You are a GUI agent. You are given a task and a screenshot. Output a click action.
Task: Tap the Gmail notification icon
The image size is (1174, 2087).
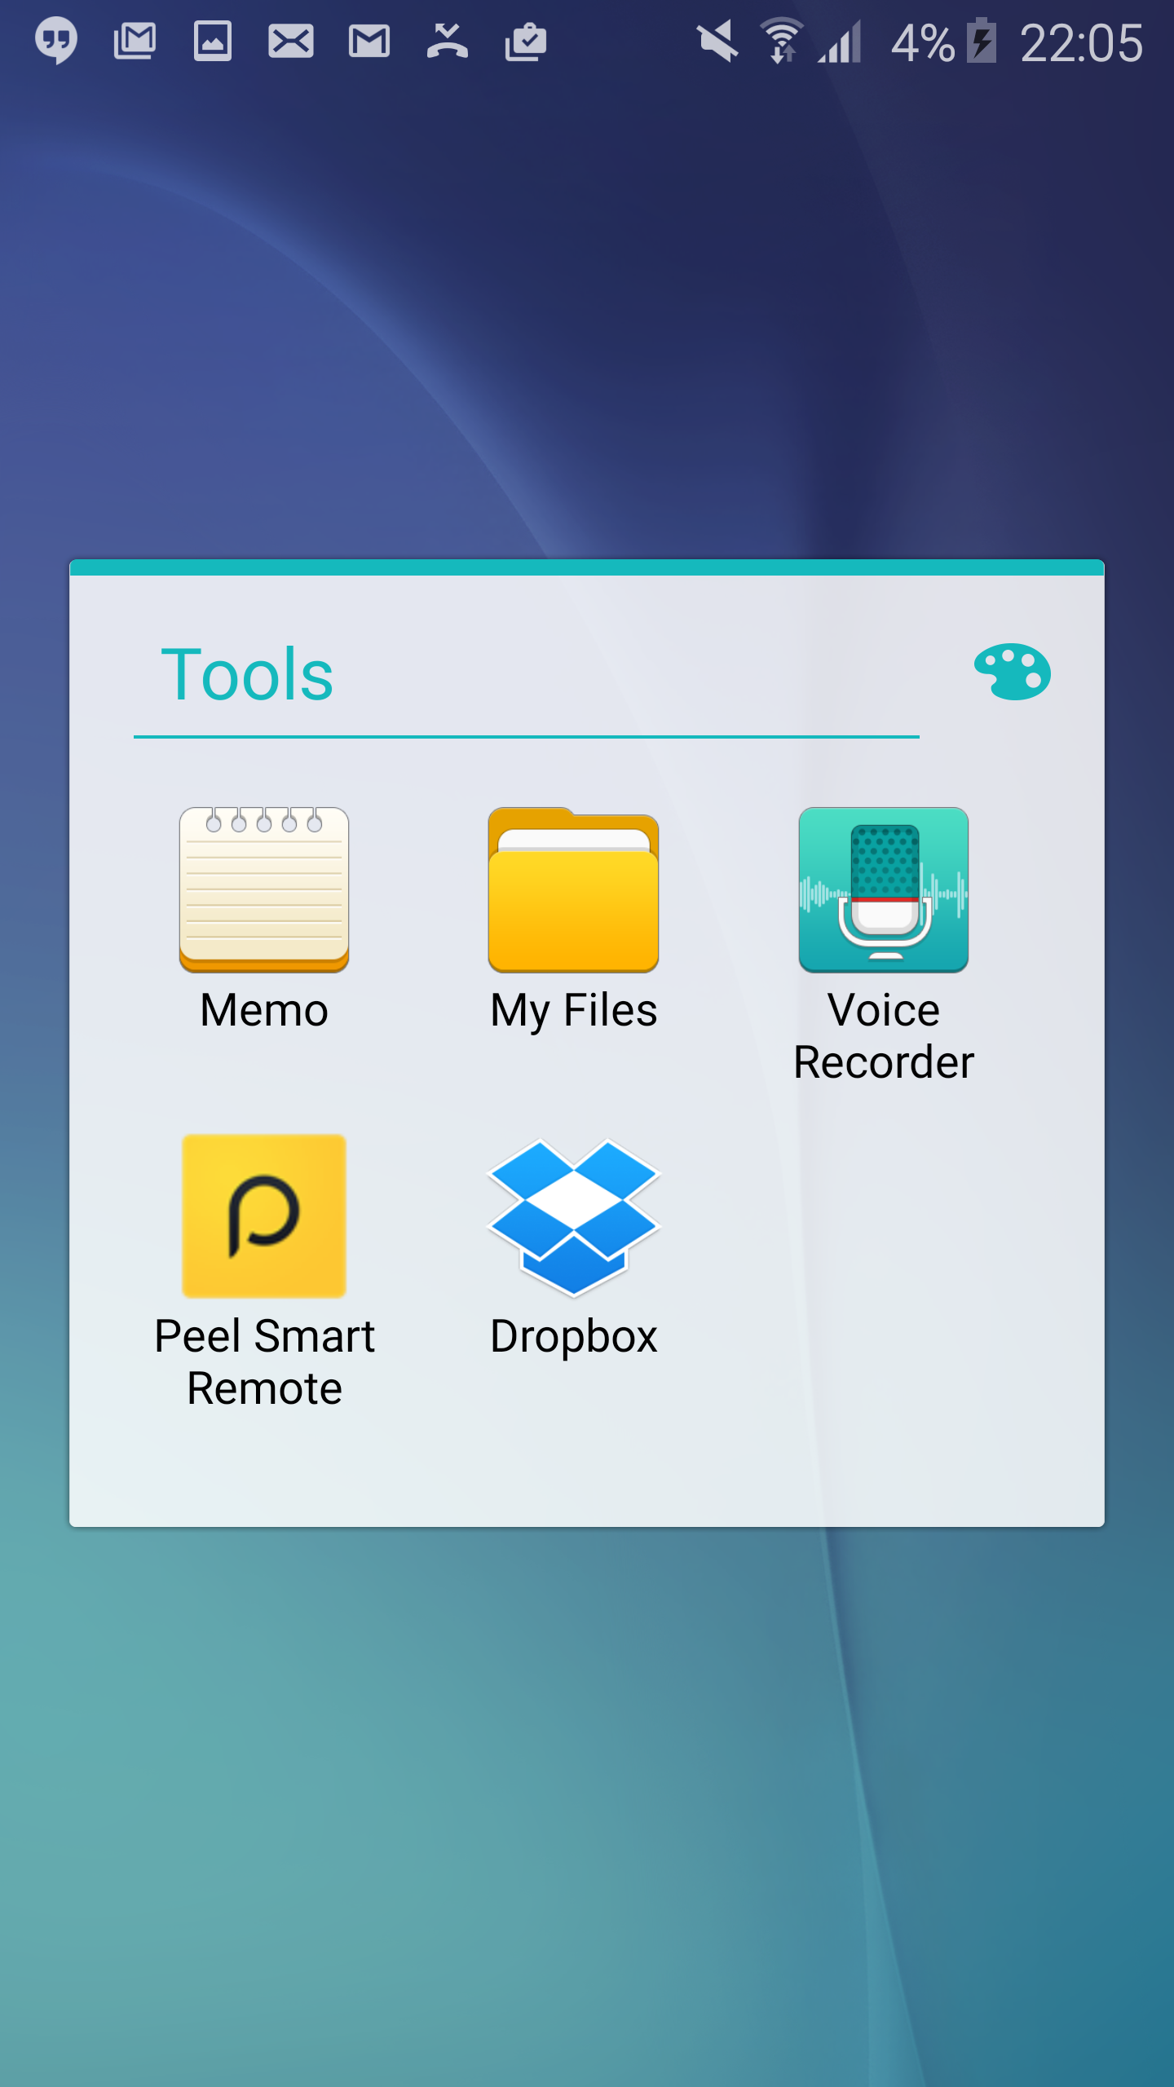[369, 42]
